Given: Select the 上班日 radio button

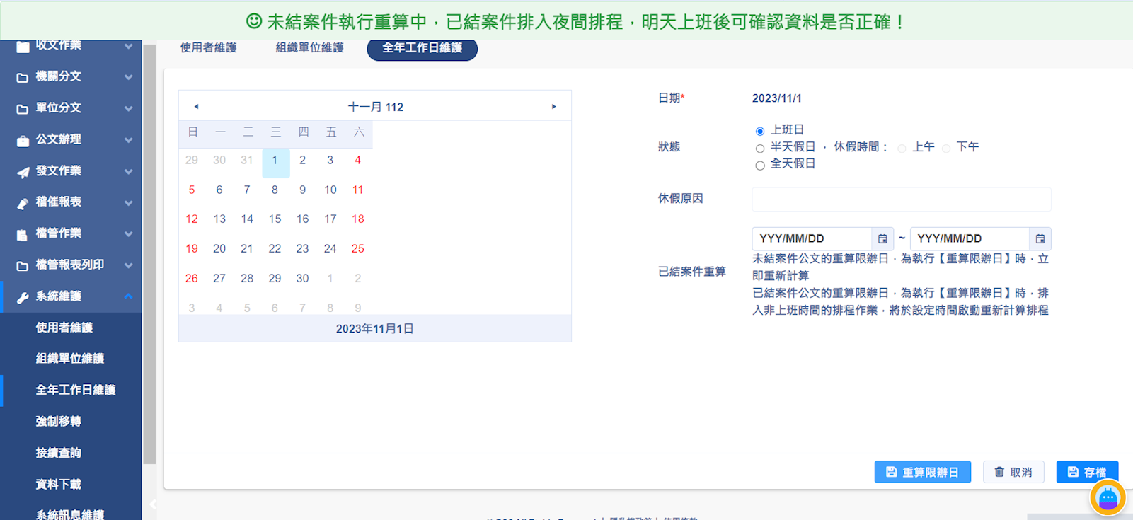Looking at the screenshot, I should point(760,131).
